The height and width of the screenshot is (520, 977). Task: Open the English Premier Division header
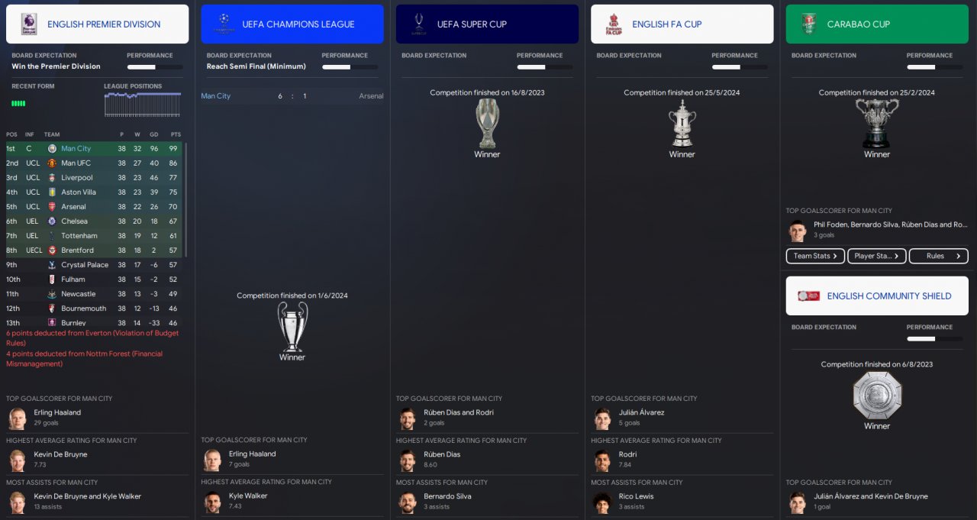[x=97, y=24]
